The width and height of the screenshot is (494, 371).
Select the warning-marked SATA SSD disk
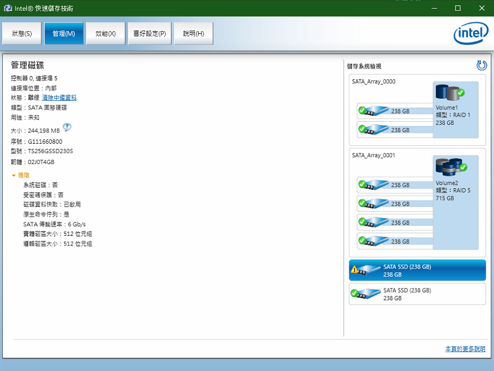[x=417, y=270]
